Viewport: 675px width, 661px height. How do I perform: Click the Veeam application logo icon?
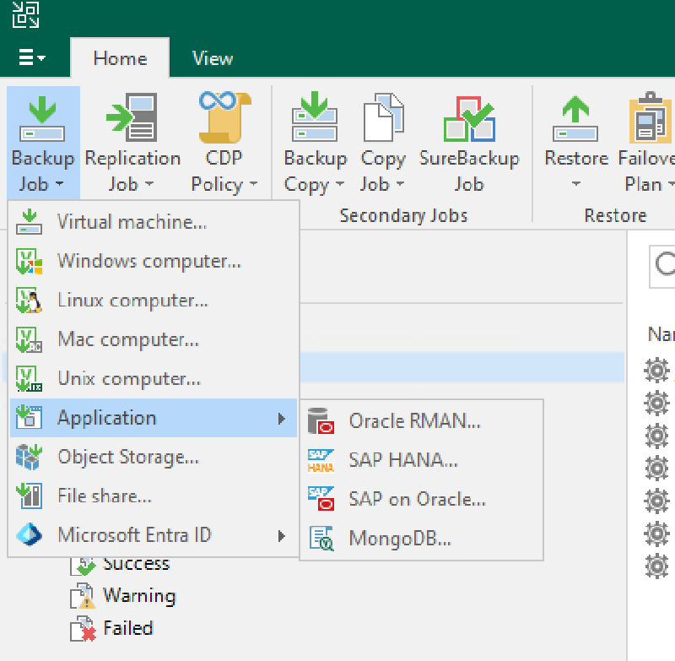tap(25, 14)
